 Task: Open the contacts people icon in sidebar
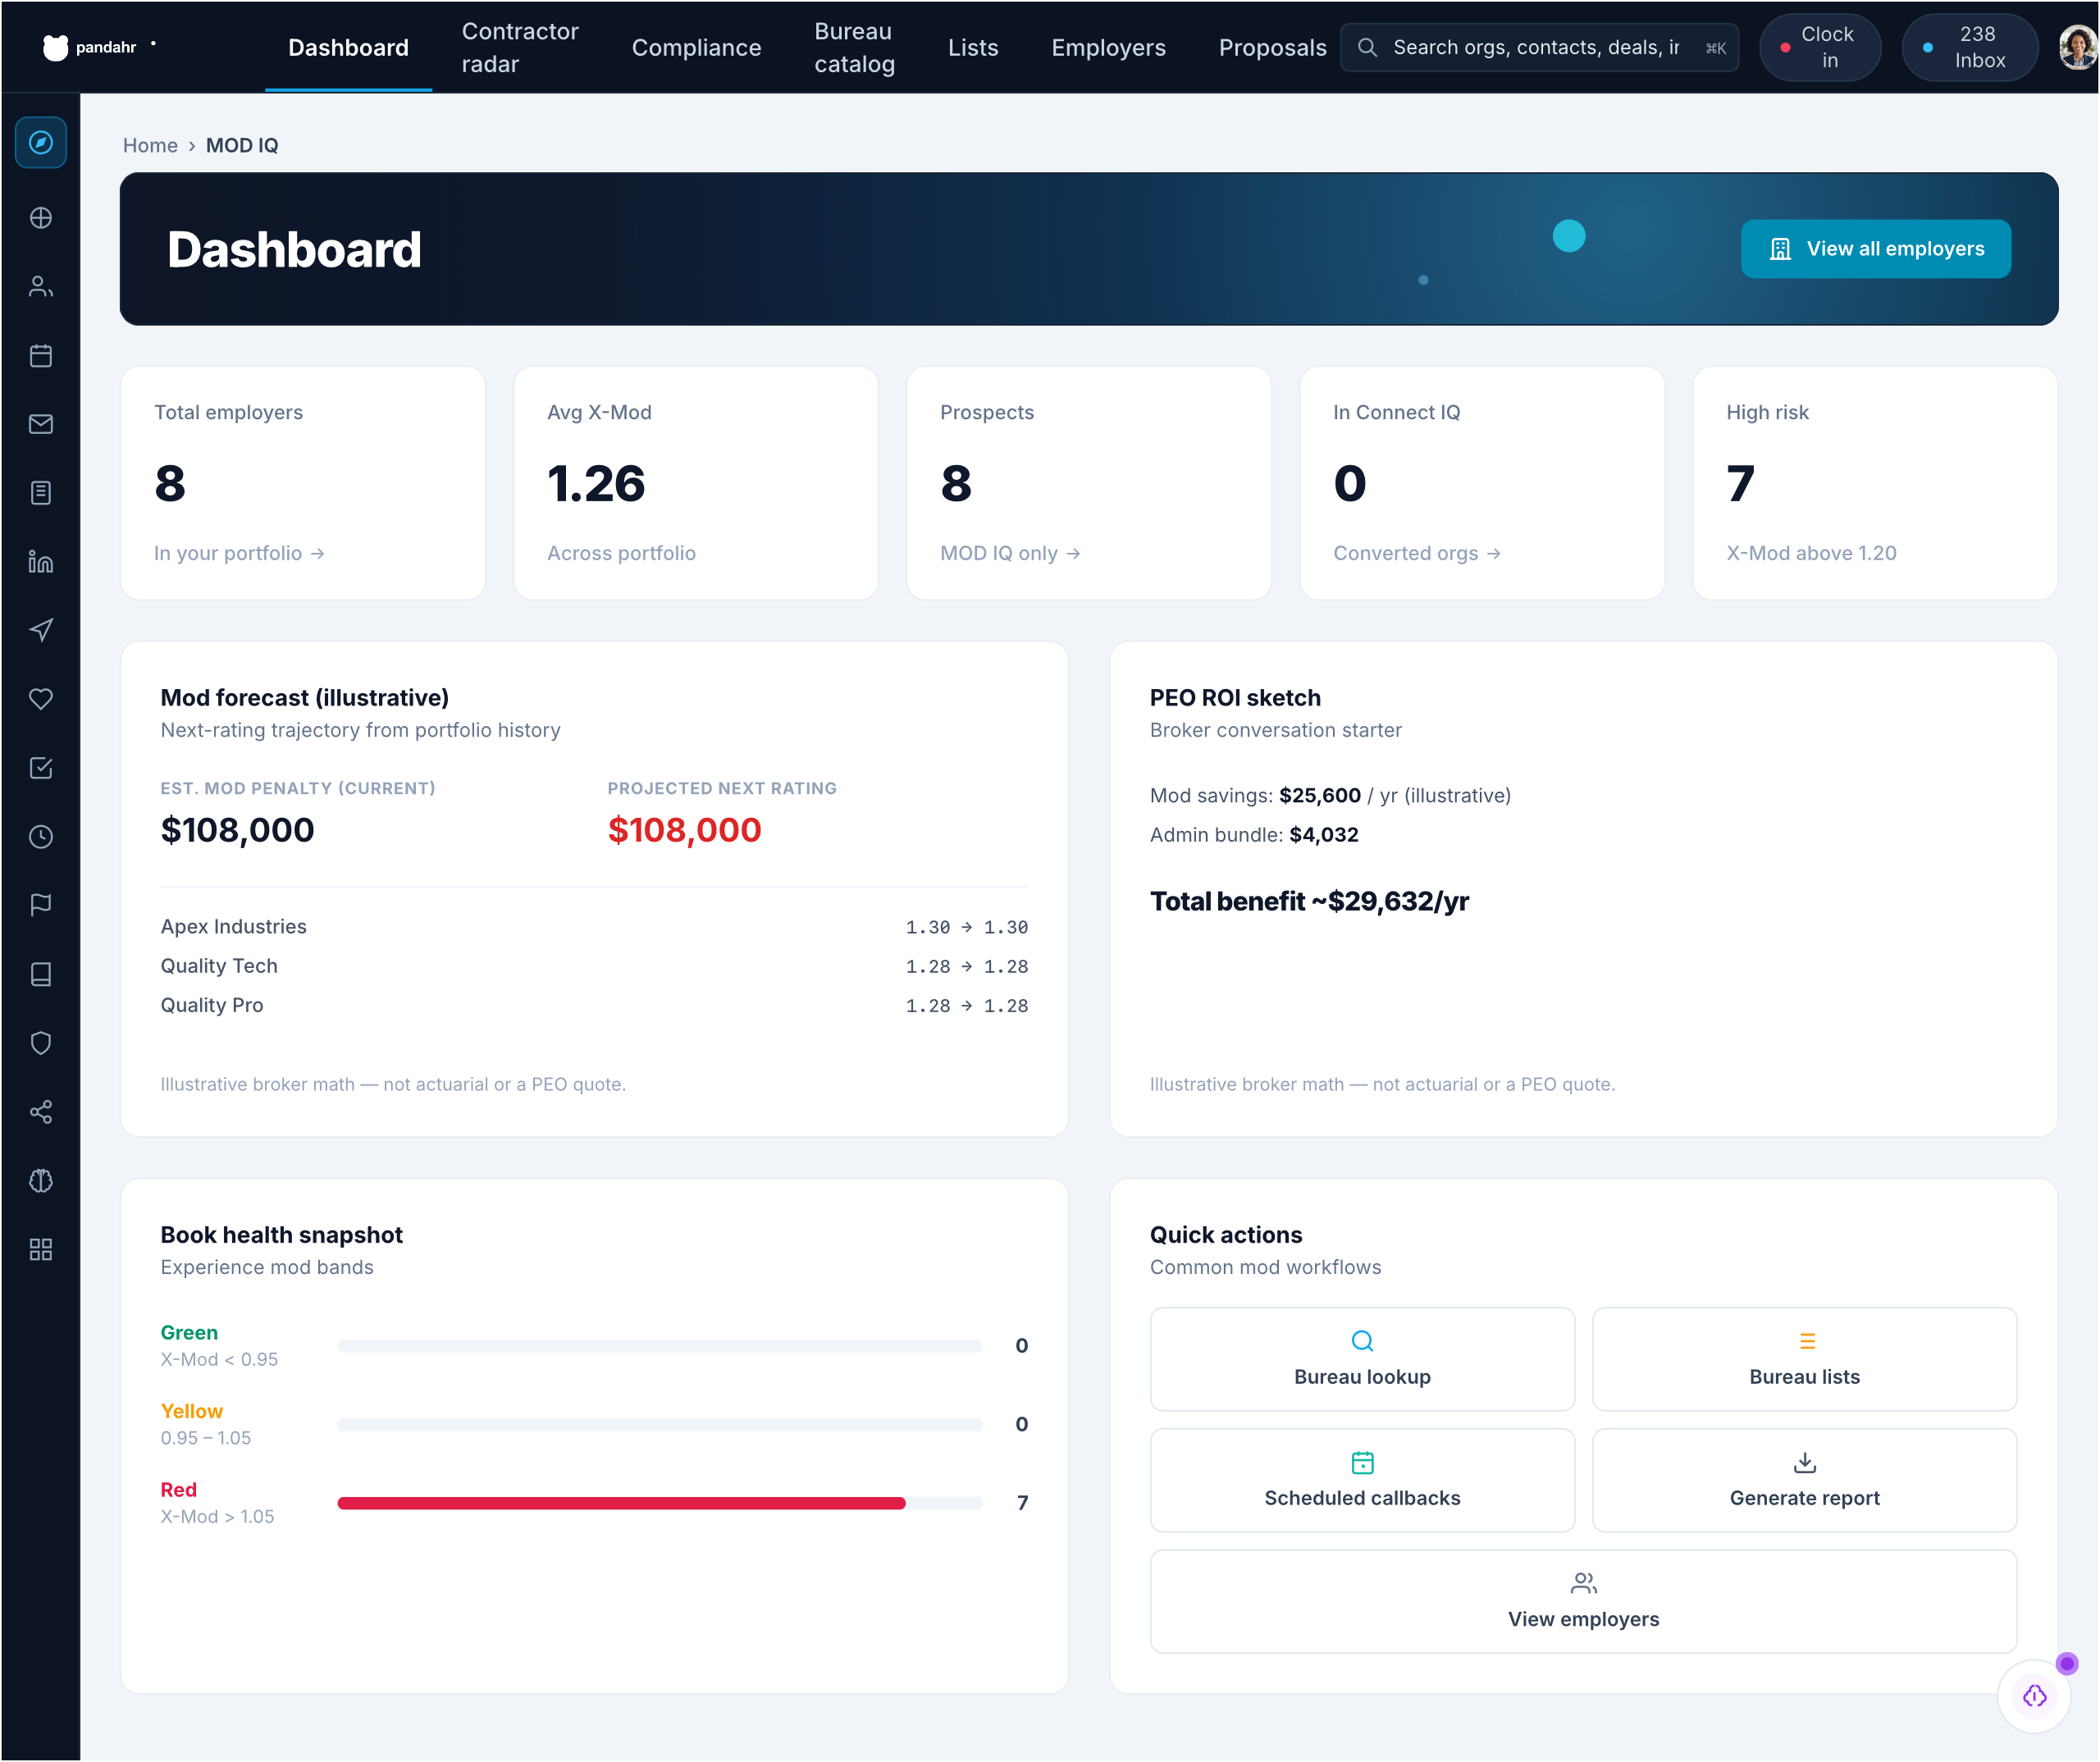pyautogui.click(x=41, y=287)
